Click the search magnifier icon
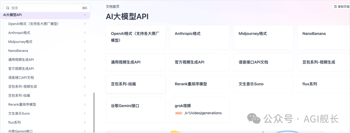Image resolution: width=350 pixels, height=133 pixels. click(7, 8)
